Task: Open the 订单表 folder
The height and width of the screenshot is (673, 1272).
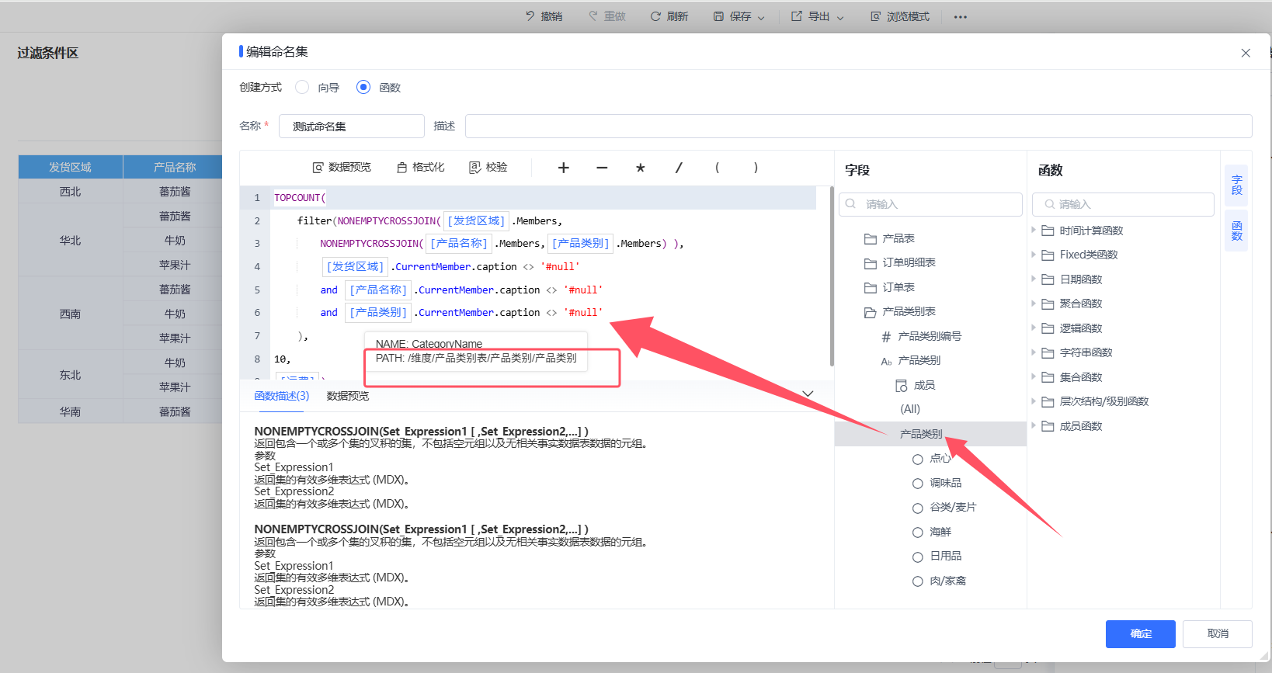Action: click(889, 287)
